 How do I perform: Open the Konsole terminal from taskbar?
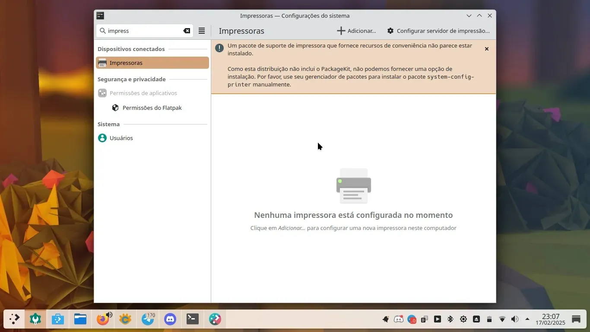point(193,319)
